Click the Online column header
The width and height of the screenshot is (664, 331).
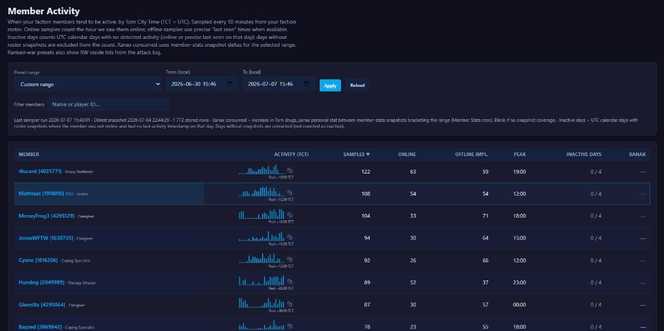[407, 155]
